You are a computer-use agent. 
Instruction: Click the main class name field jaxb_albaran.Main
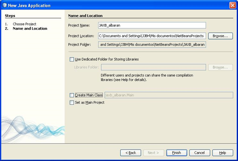(169, 95)
